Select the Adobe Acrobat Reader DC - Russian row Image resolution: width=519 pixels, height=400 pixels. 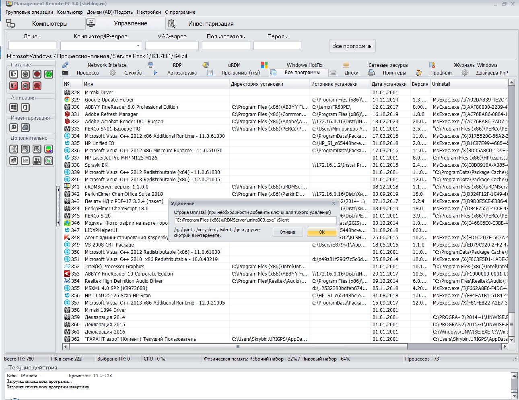(x=285, y=122)
